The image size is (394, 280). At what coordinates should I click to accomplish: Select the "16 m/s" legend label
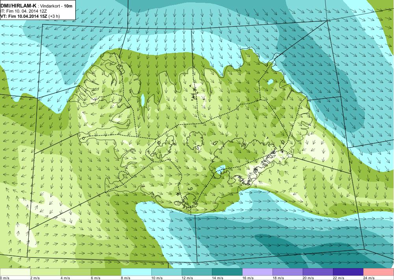(248, 278)
